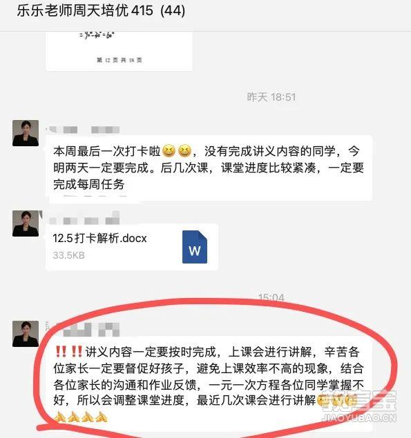Tap the group title 乐乐老师周天培优 415
Viewport: 411px width, 438px height.
coord(85,11)
